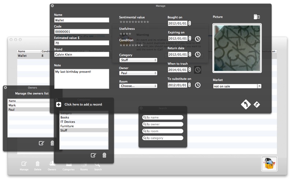Click the clock icon beside Expiring on
Viewport: 293px width, 183px height.
(x=198, y=39)
